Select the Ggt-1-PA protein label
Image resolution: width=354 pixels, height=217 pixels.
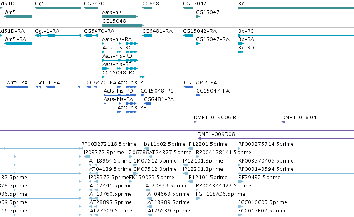48,83
